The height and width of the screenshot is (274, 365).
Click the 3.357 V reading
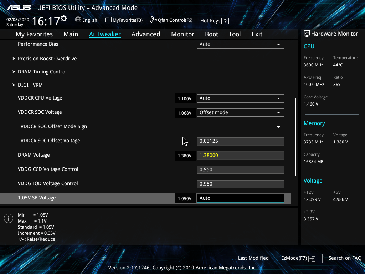click(311, 219)
